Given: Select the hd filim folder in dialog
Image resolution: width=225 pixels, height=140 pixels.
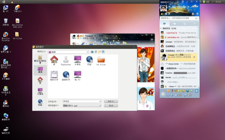Looking at the screenshot, I should click(x=101, y=60).
